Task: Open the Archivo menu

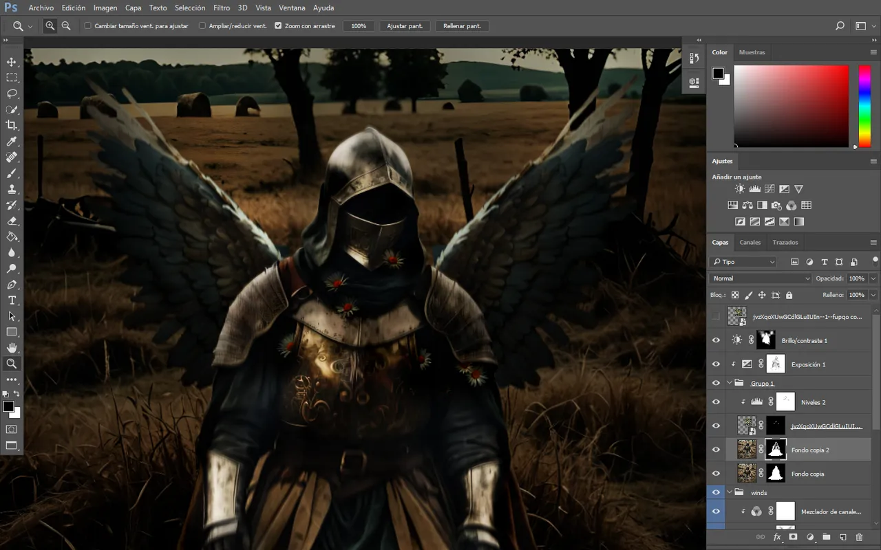Action: click(x=41, y=8)
